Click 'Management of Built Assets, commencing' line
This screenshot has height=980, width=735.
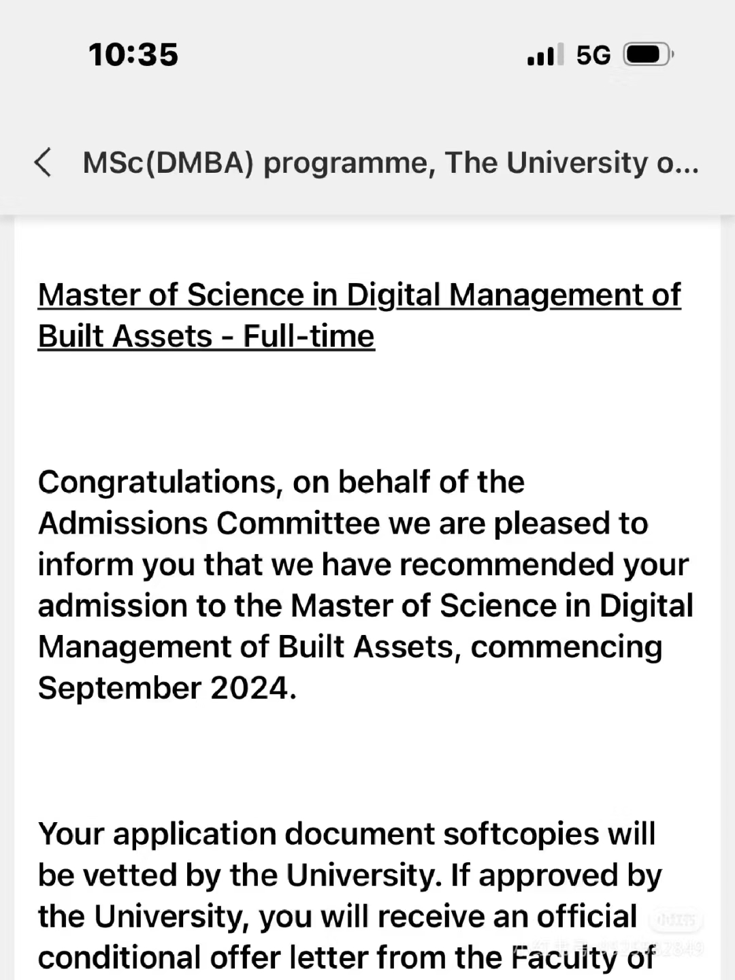[350, 647]
